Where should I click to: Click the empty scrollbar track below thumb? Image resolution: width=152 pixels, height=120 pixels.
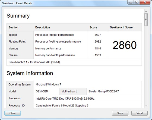(146, 65)
